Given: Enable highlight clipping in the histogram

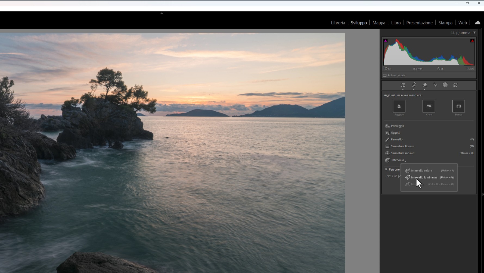Looking at the screenshot, I should 473,40.
